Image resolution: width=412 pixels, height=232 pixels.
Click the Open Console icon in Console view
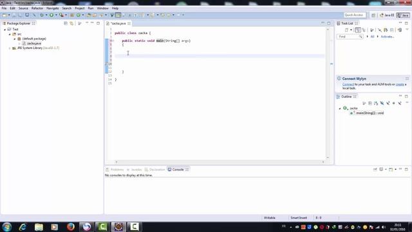coord(391,169)
